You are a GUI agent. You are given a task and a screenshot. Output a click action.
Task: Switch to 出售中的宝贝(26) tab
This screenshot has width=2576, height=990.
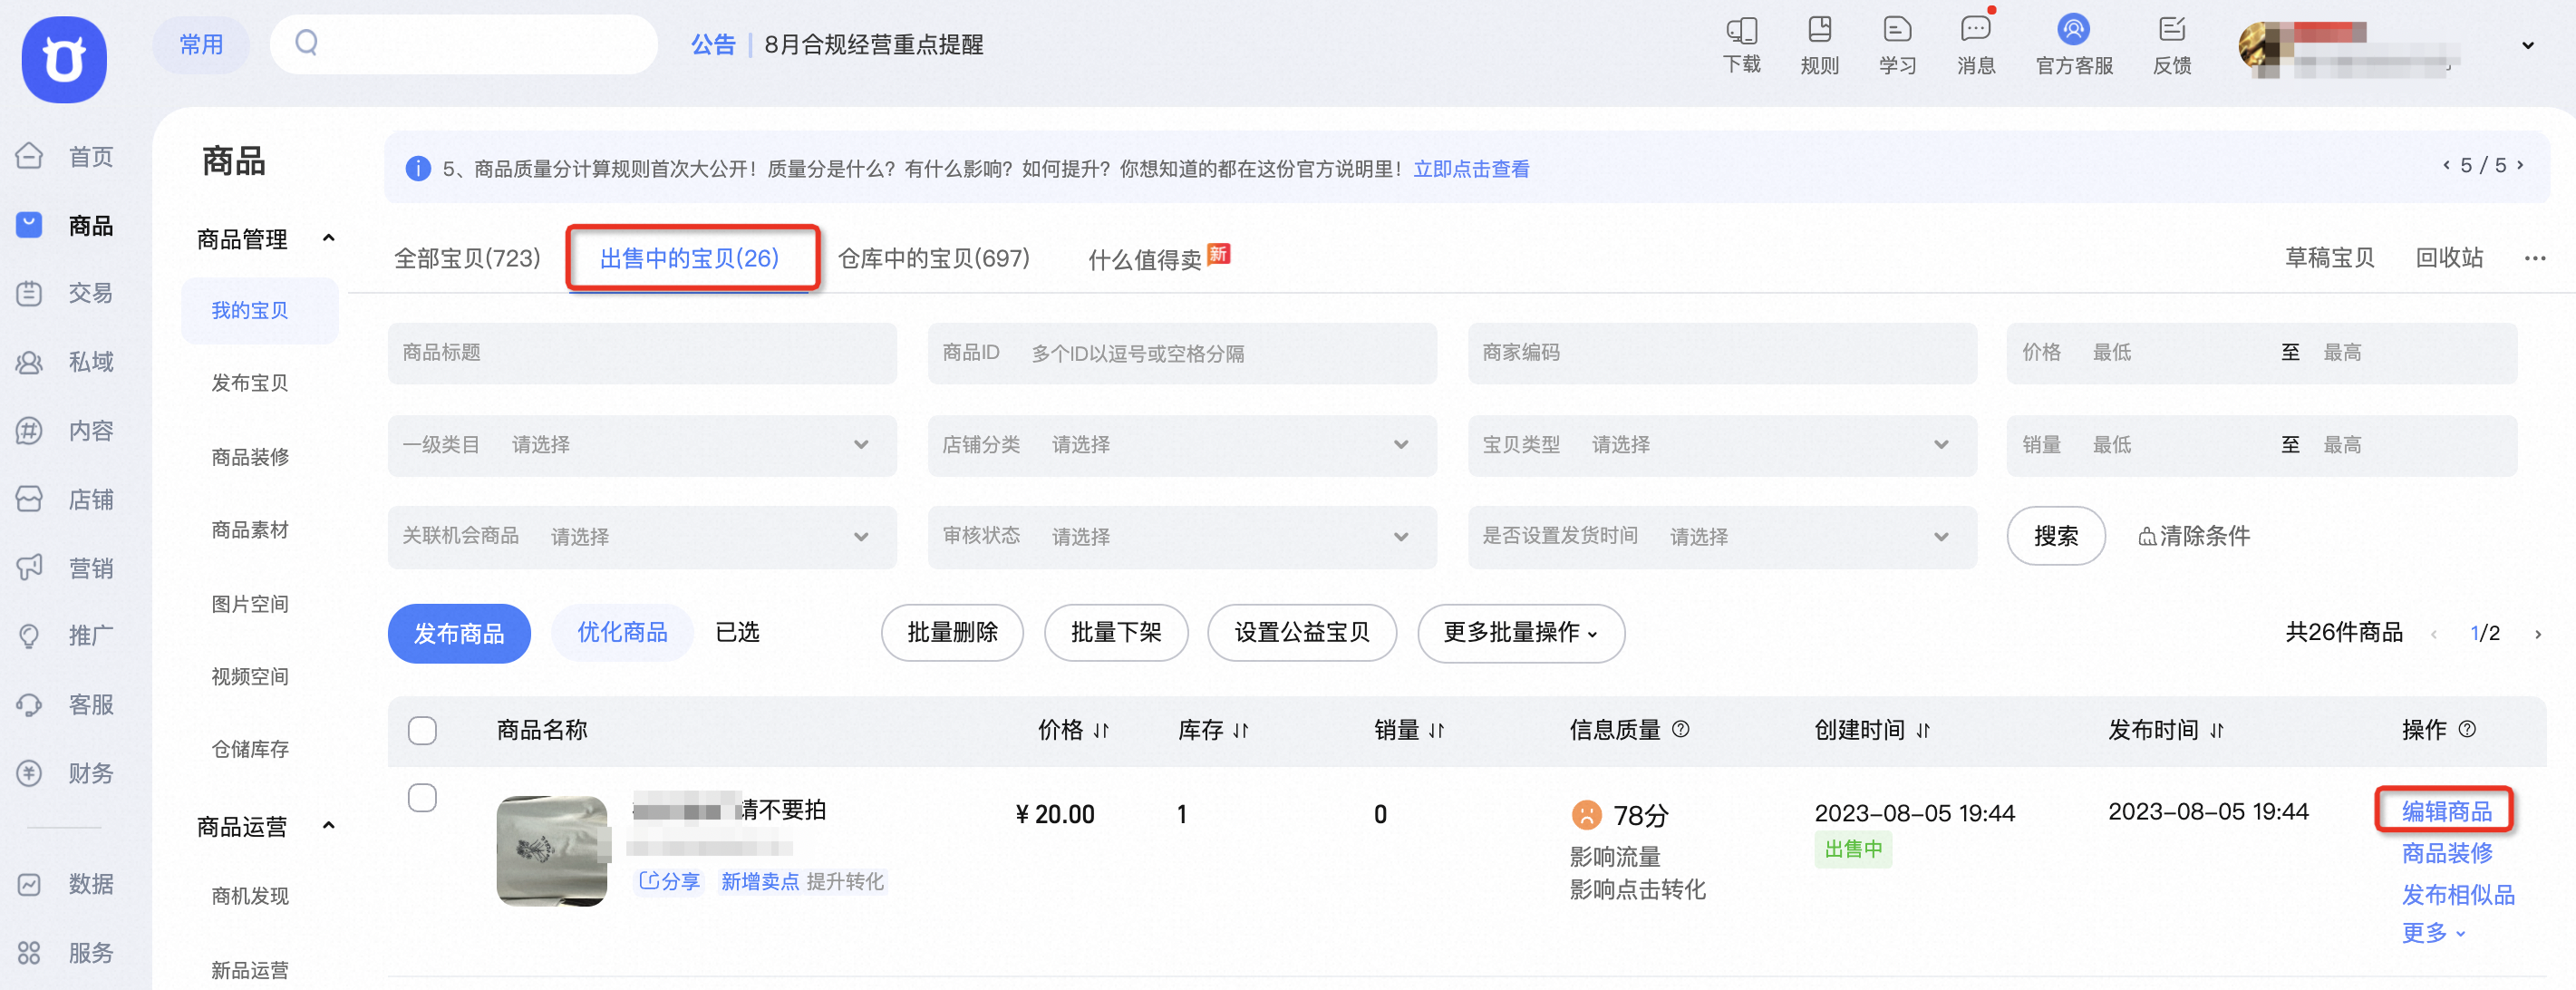click(689, 259)
